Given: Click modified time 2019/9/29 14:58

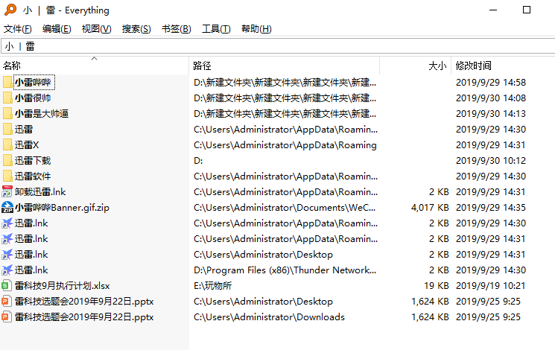Looking at the screenshot, I should tap(491, 82).
